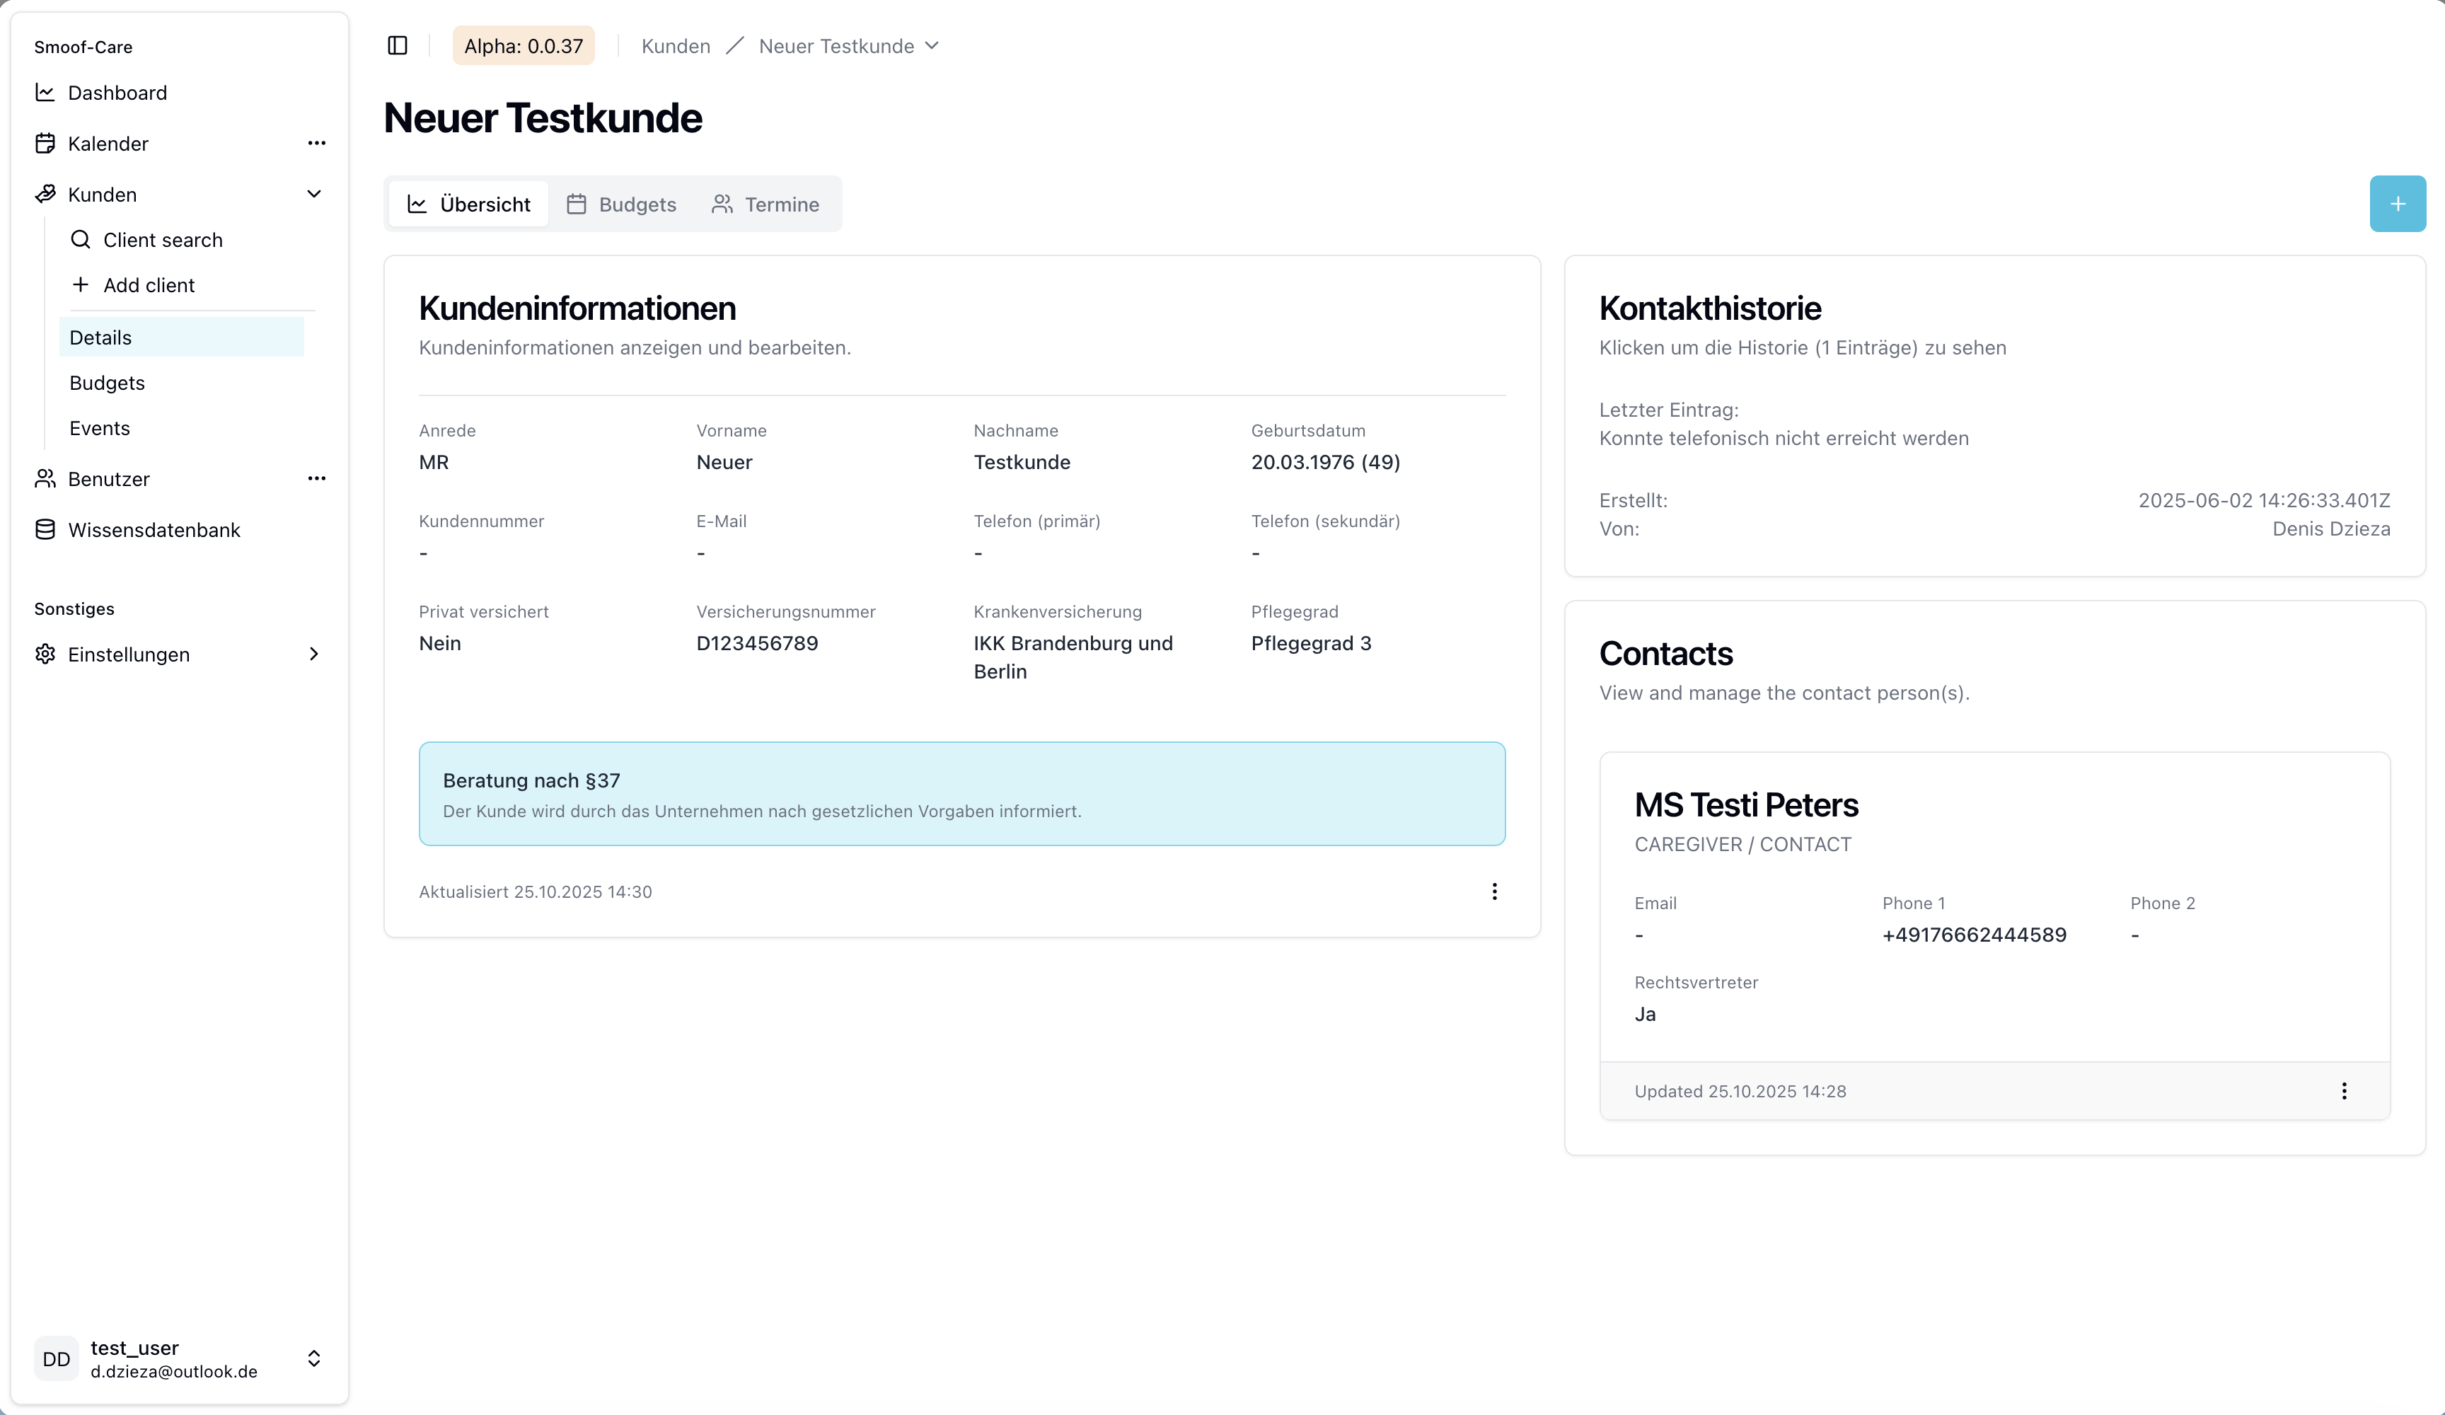The height and width of the screenshot is (1415, 2445).
Task: Click the IKK Brandenburg und Berlin value
Action: click(x=1073, y=657)
